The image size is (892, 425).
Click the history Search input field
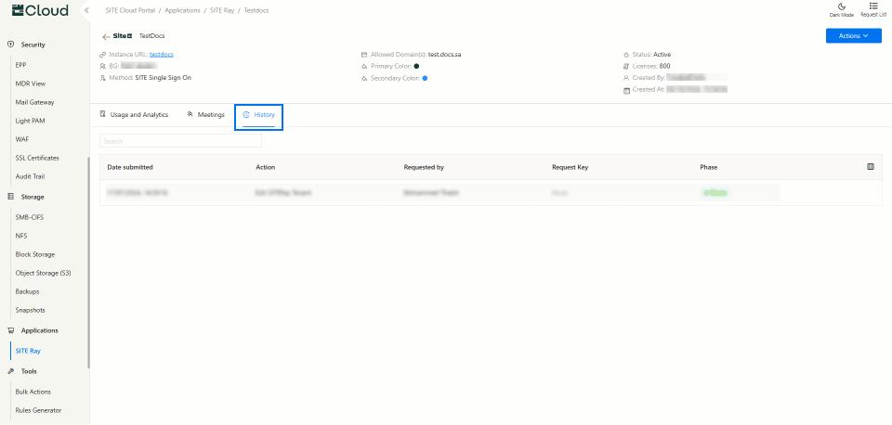point(180,141)
